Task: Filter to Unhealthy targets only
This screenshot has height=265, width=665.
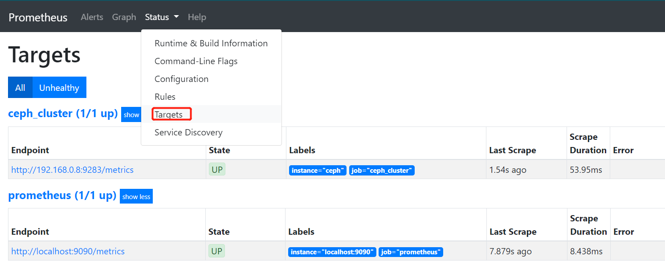Action: pos(59,88)
